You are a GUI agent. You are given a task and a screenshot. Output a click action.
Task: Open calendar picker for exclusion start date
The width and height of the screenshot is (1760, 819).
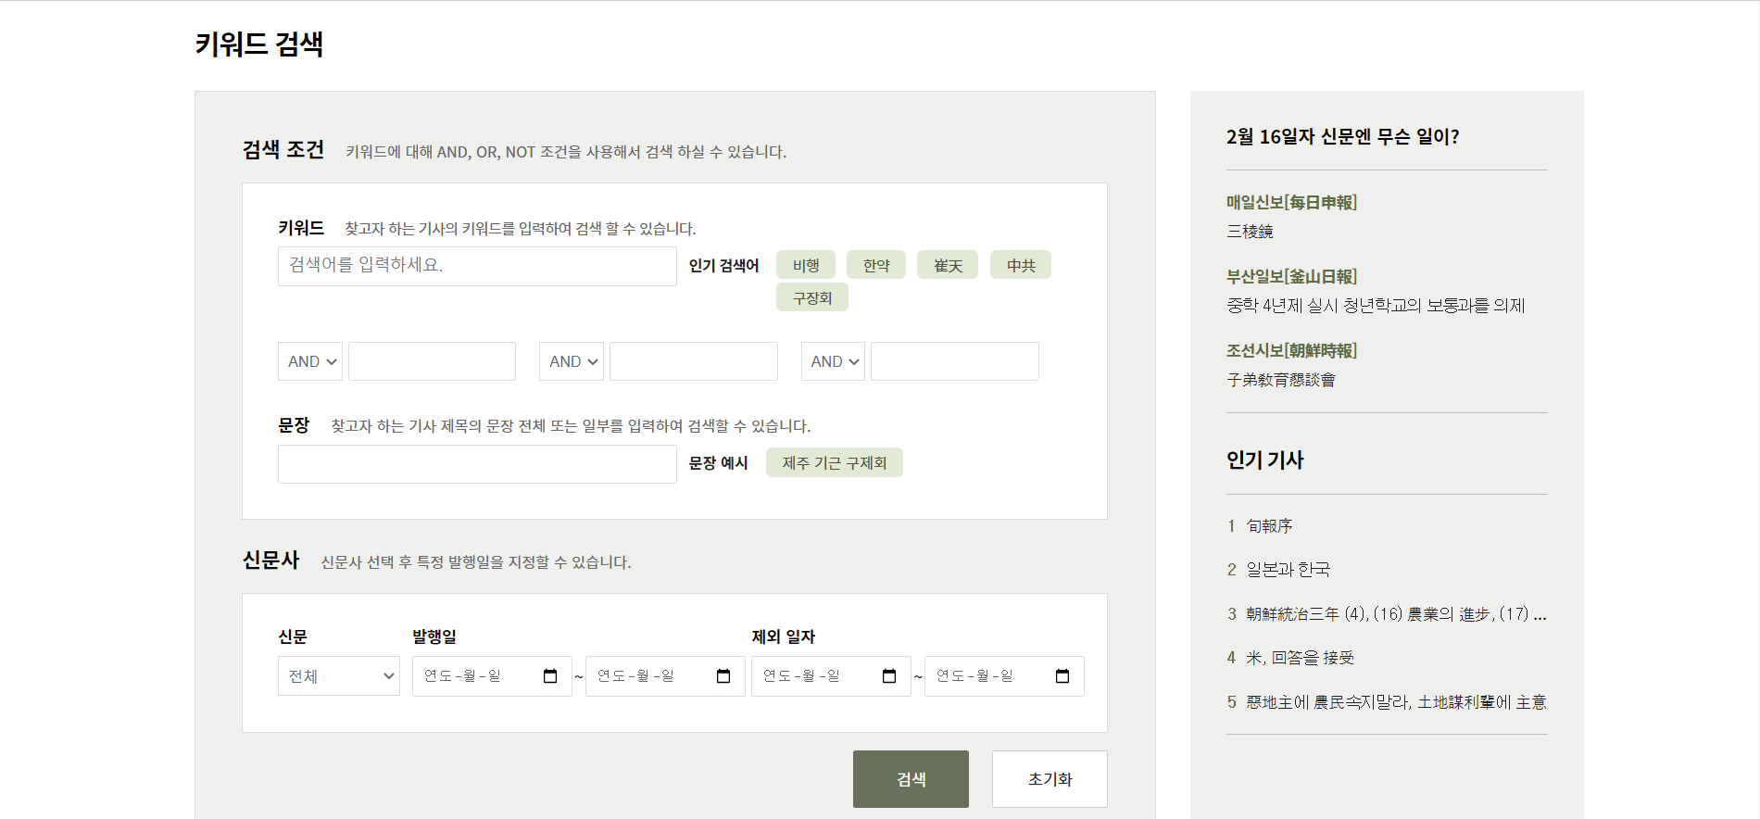click(x=889, y=676)
